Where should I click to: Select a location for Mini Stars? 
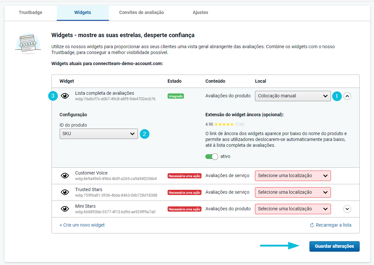(x=293, y=209)
